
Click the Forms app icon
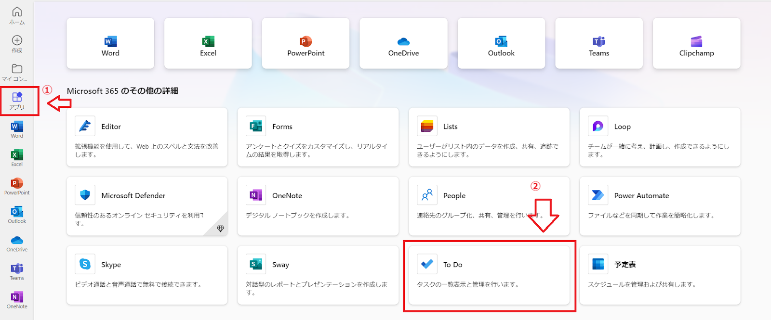click(x=256, y=126)
